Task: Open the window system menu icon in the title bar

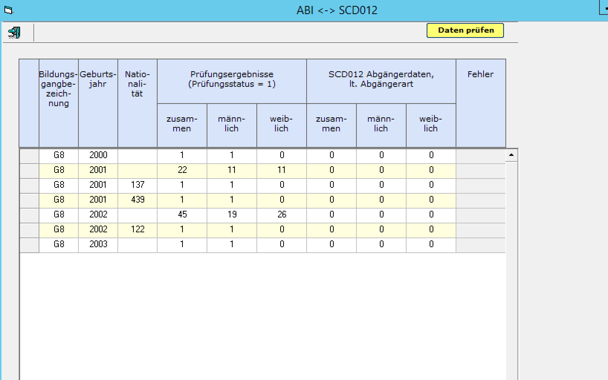Action: point(8,10)
